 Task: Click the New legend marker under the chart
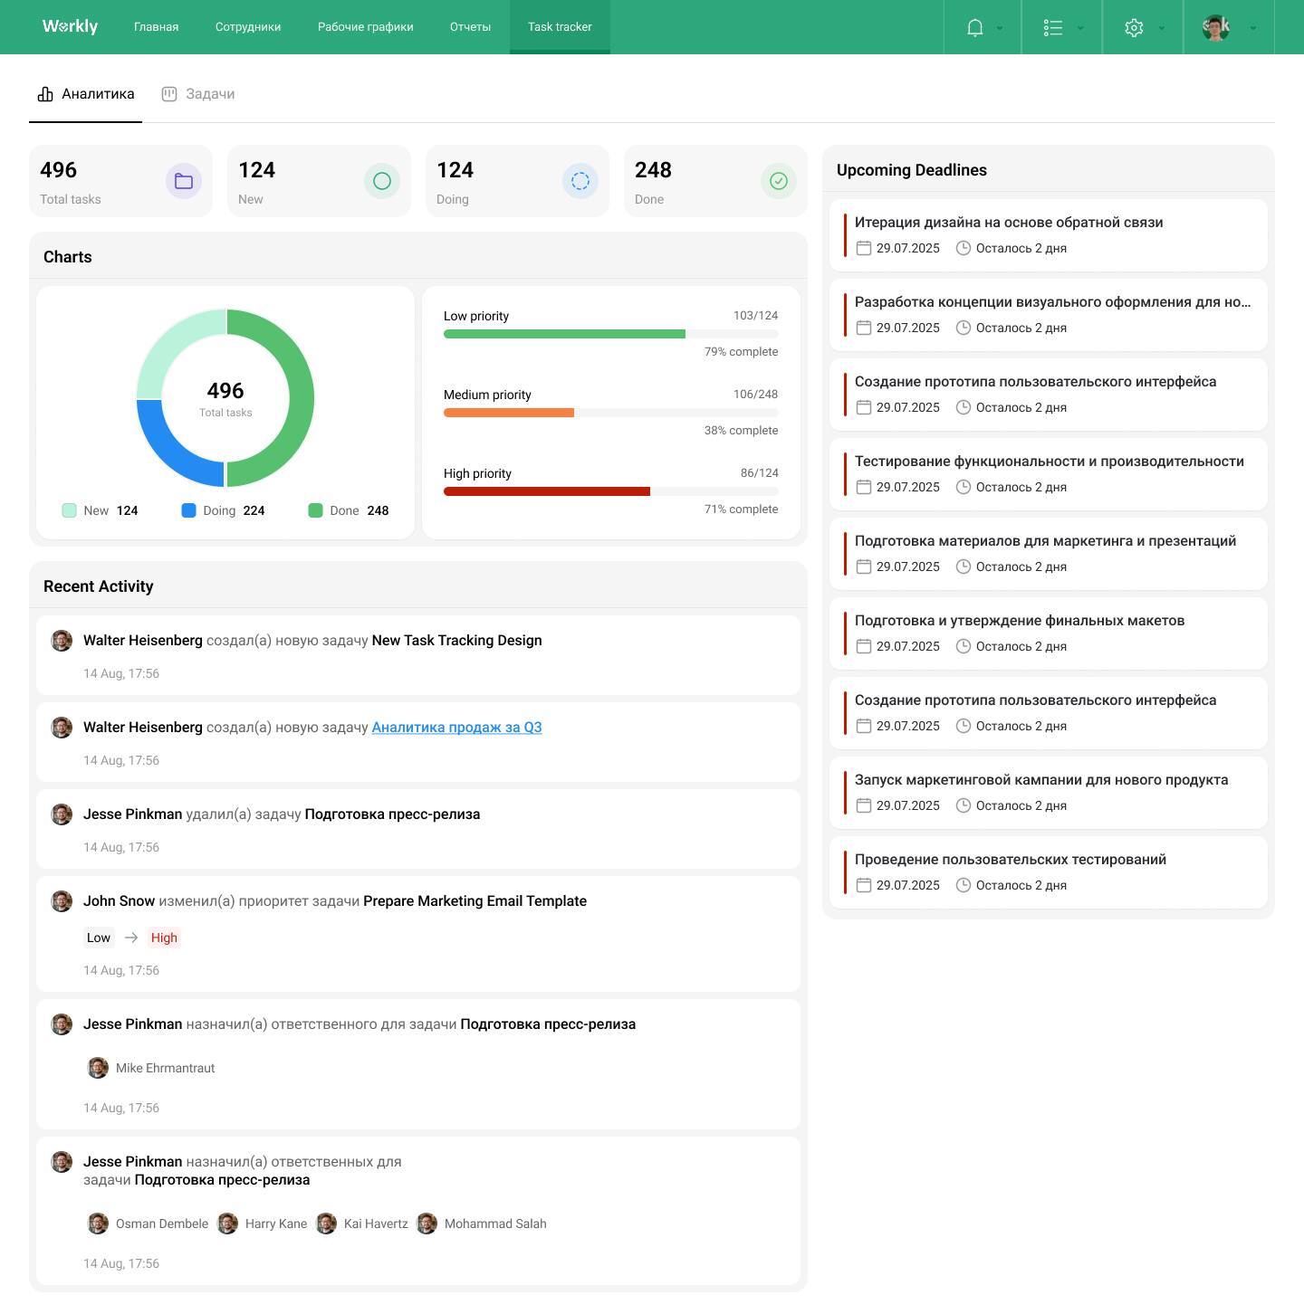[69, 510]
